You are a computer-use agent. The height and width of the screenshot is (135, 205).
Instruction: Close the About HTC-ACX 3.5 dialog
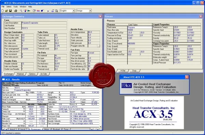coord(187,77)
